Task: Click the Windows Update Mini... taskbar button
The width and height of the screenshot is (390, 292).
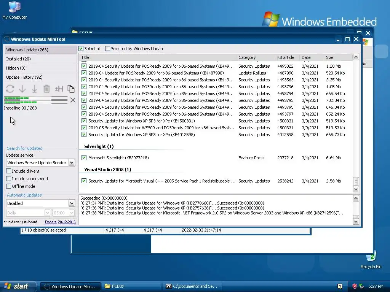Action: point(70,286)
